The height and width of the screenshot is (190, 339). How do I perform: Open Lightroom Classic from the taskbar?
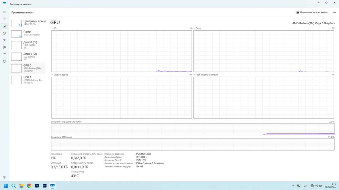(x=44, y=186)
